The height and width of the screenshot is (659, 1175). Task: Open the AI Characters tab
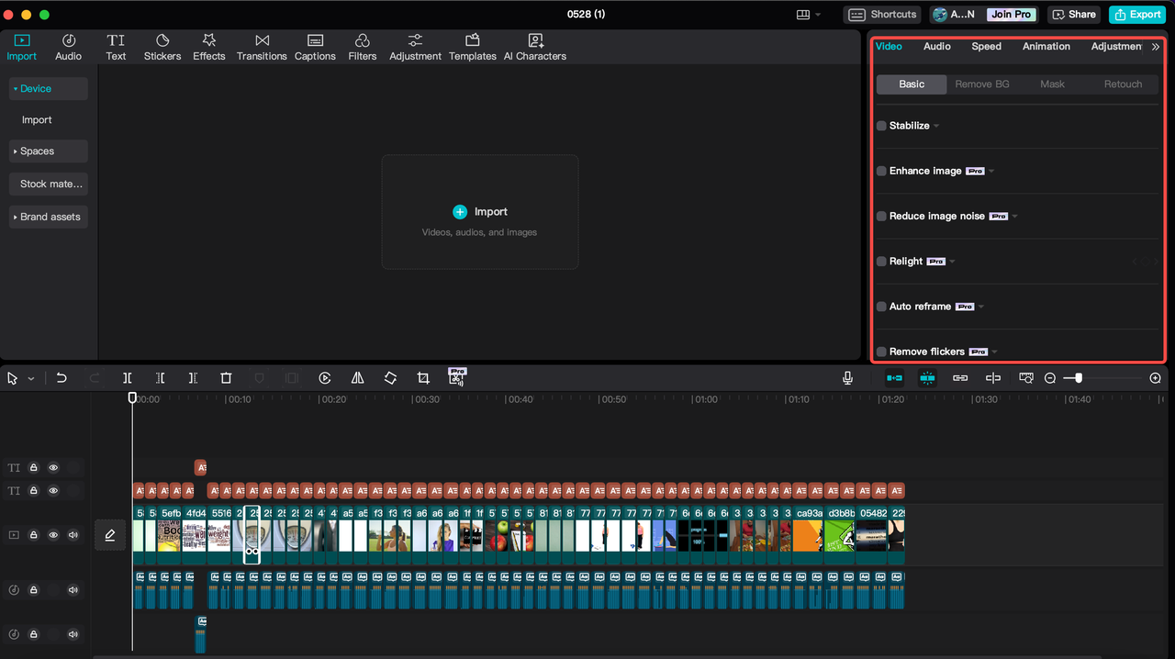535,48
